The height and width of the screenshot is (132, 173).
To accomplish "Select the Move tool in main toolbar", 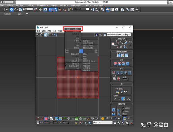I will pyautogui.click(x=11, y=9).
